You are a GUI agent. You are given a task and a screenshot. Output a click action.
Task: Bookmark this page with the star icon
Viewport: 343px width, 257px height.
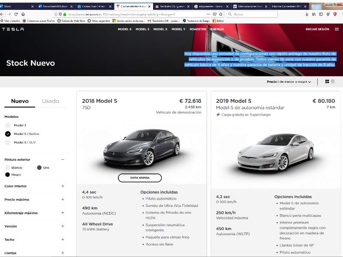(221, 14)
